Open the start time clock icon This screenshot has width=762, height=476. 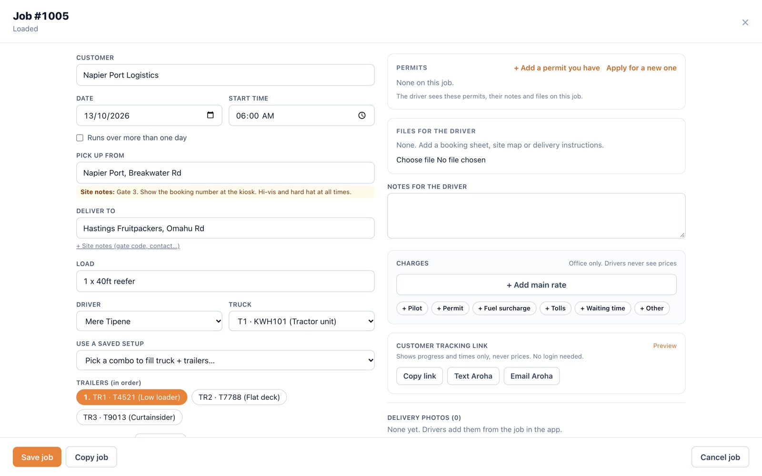click(362, 115)
